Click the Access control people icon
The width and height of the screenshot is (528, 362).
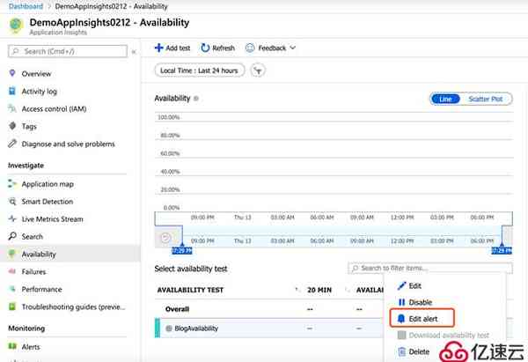12,108
